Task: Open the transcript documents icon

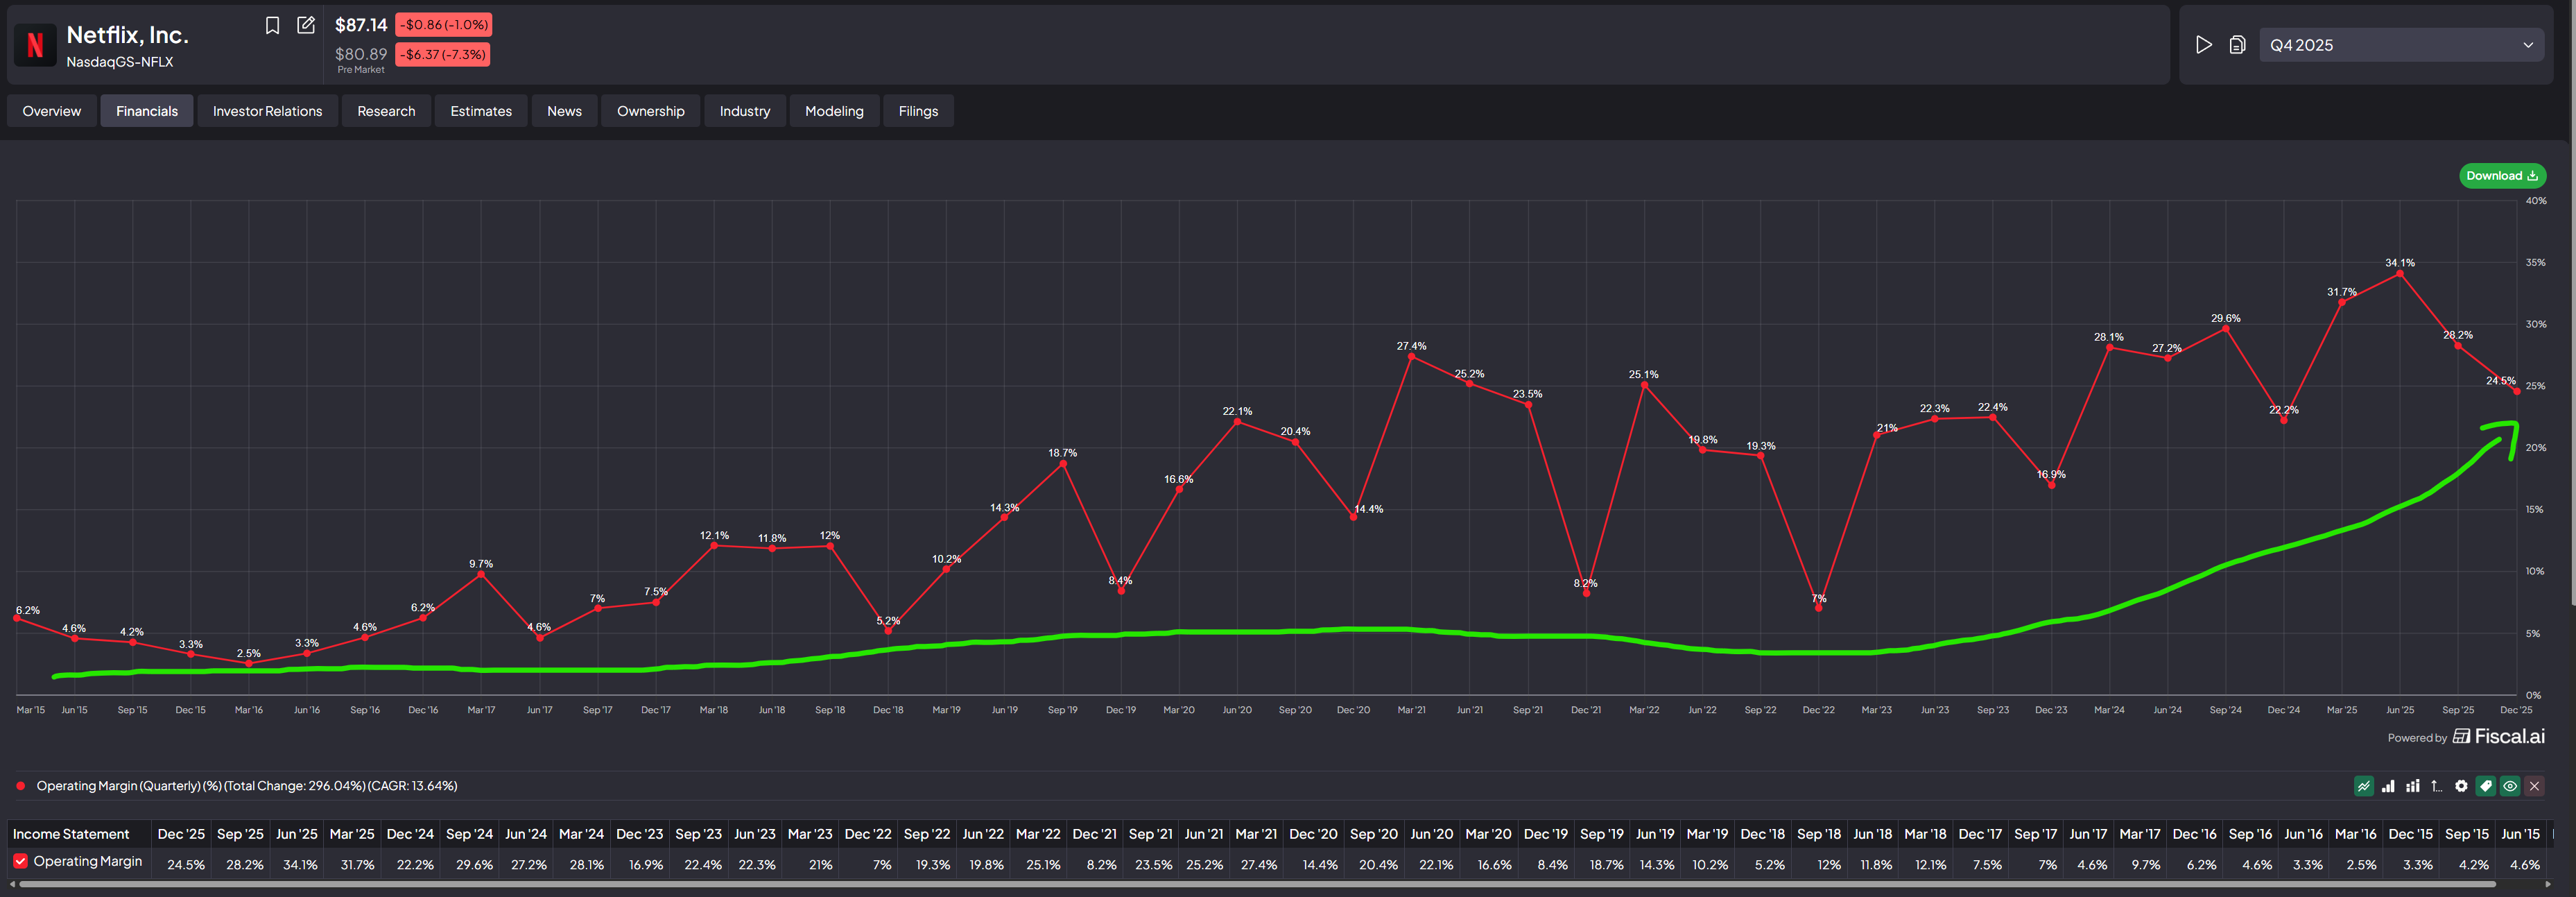Action: [2237, 45]
